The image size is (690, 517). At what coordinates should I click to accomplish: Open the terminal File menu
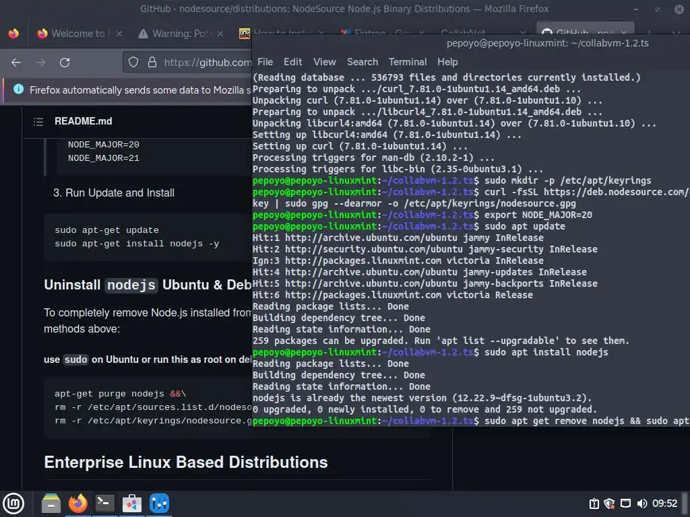click(265, 62)
